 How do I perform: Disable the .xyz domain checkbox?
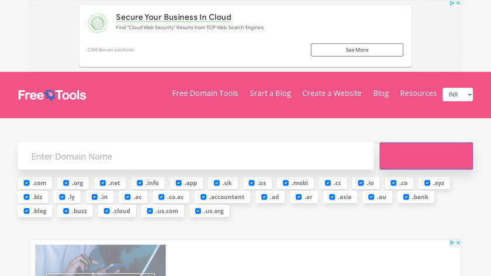[427, 183]
